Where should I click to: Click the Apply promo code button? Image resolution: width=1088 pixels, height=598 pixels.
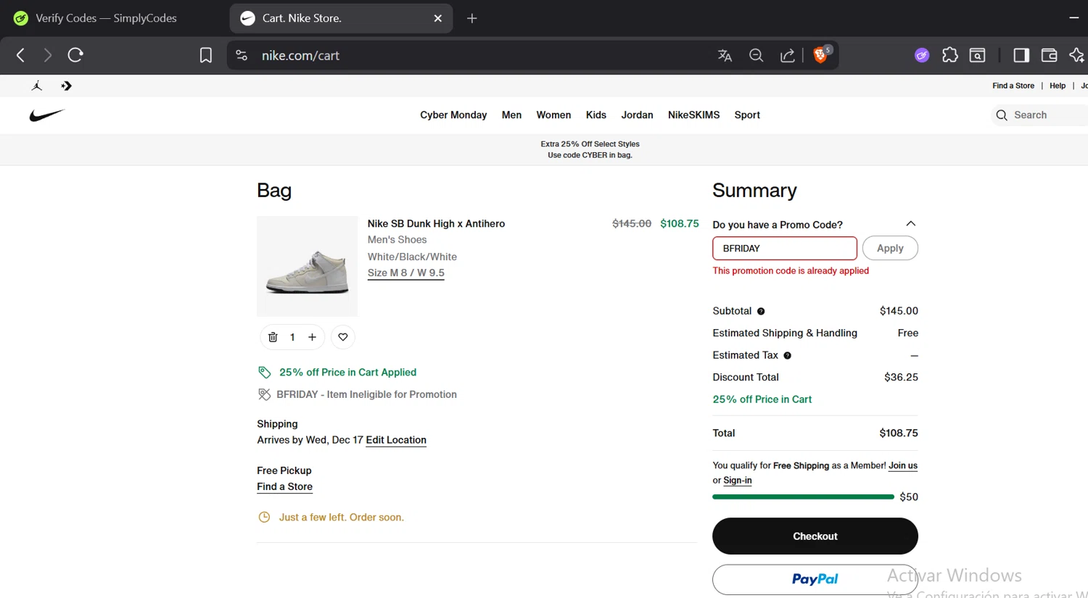890,248
